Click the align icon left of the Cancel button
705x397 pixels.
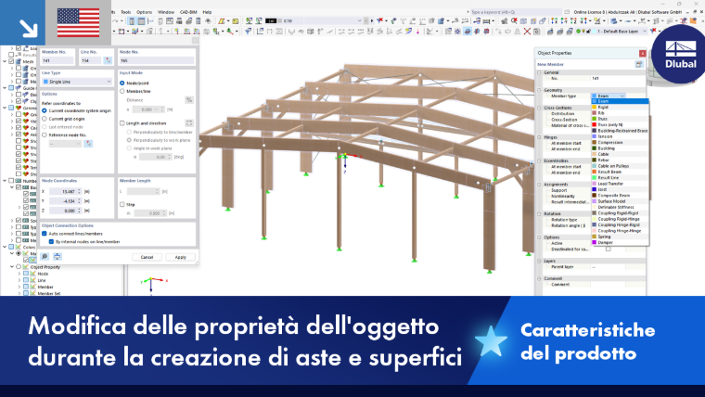click(58, 257)
